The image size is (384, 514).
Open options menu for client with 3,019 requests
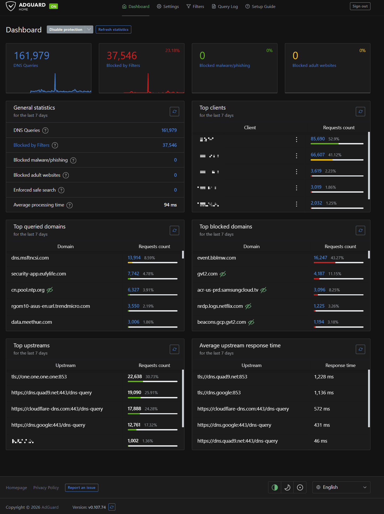click(x=297, y=188)
